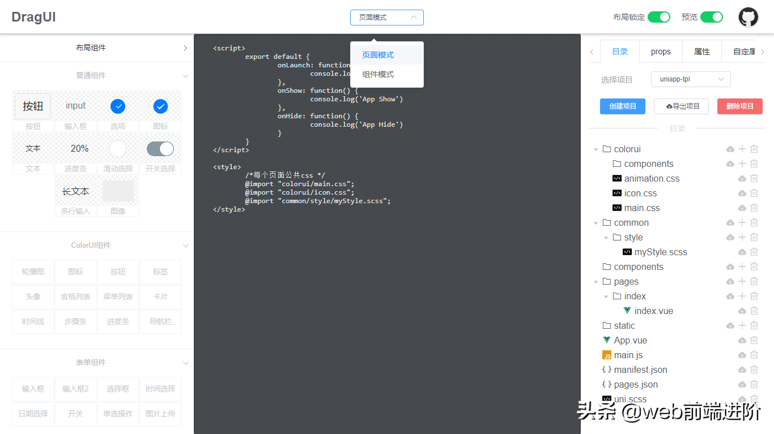
Task: Switch to the 目录 tab
Action: click(x=620, y=51)
